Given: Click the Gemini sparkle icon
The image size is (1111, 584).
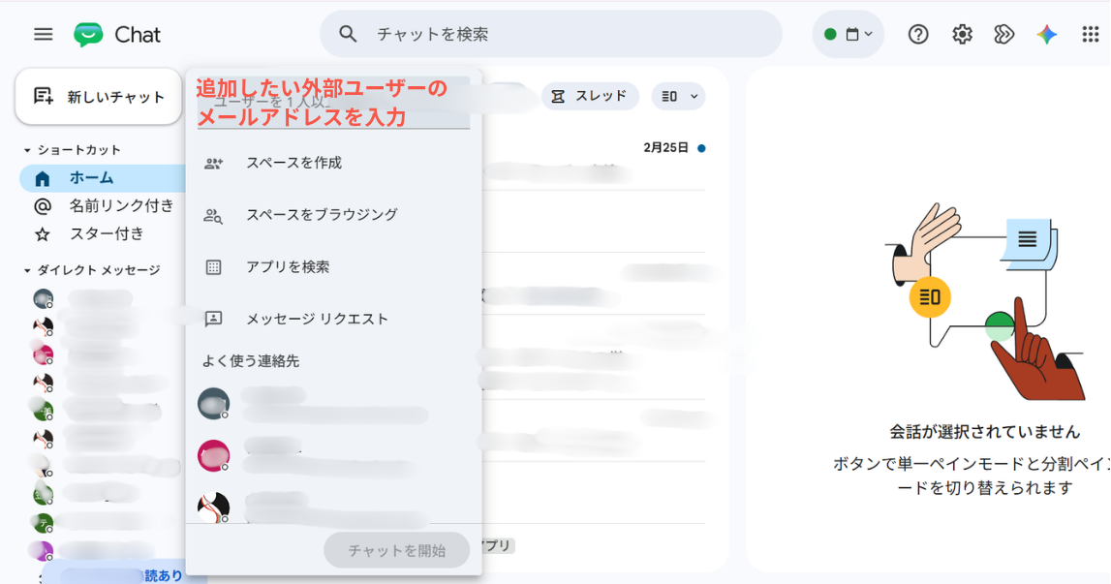Looking at the screenshot, I should [x=1047, y=34].
